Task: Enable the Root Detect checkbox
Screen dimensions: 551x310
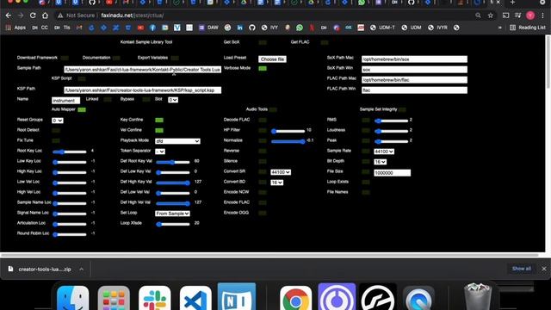Action: [56, 130]
